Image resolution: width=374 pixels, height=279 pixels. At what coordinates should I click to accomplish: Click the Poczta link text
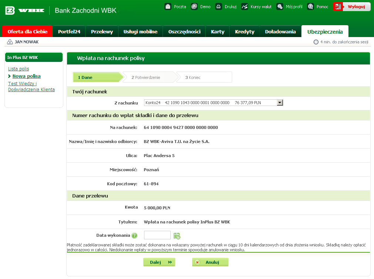tap(180, 7)
